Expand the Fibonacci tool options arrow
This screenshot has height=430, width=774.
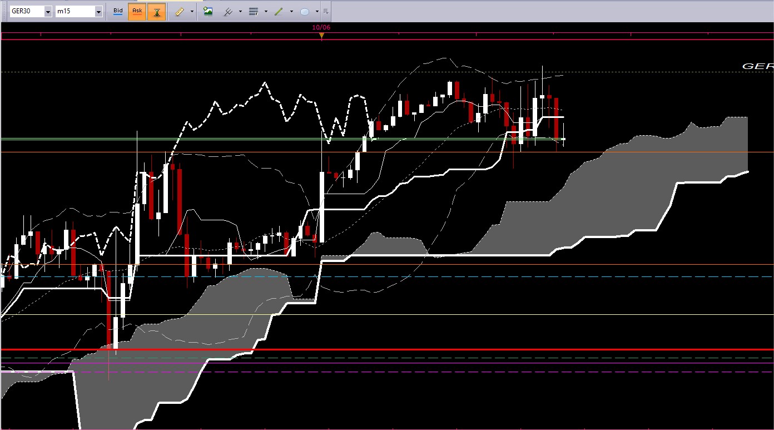[x=266, y=11]
